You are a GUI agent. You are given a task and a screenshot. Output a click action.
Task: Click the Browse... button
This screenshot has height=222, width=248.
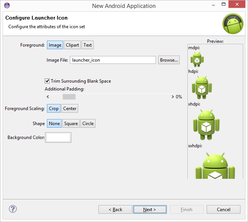[x=169, y=60]
